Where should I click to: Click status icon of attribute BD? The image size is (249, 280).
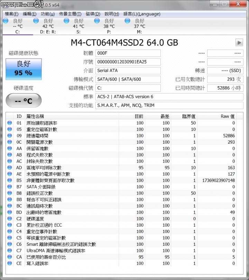click(x=10, y=212)
